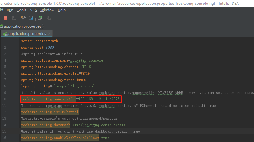Image resolution: width=254 pixels, height=142 pixels.
Task: Select the application.properties editor tab
Action: (27, 34)
